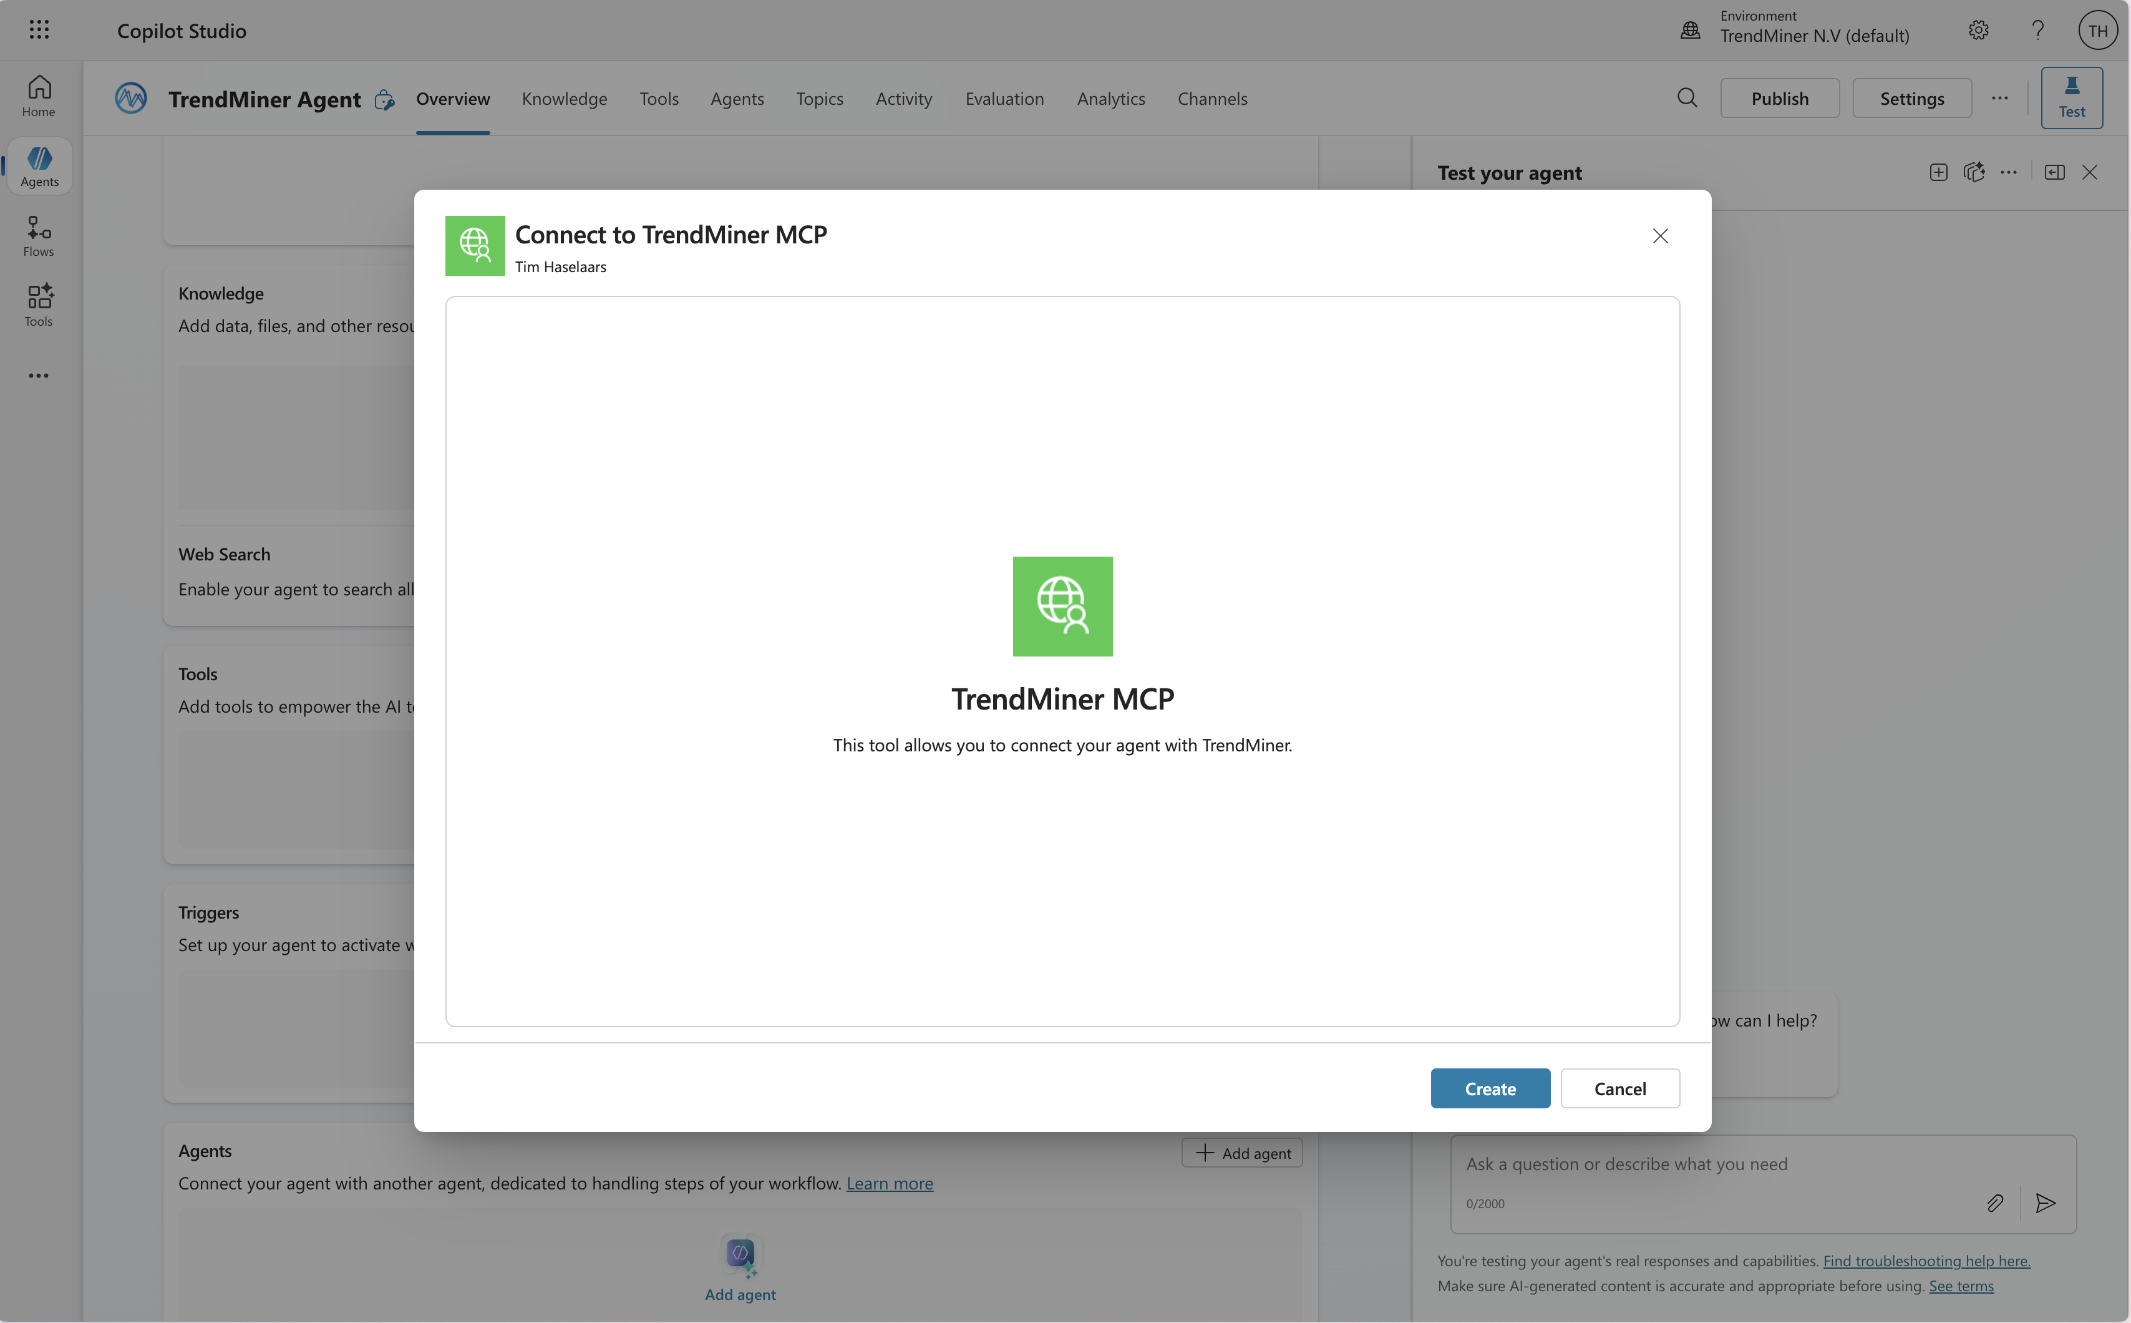This screenshot has height=1323, width=2131.
Task: Click the help question mark icon
Action: click(x=2037, y=31)
